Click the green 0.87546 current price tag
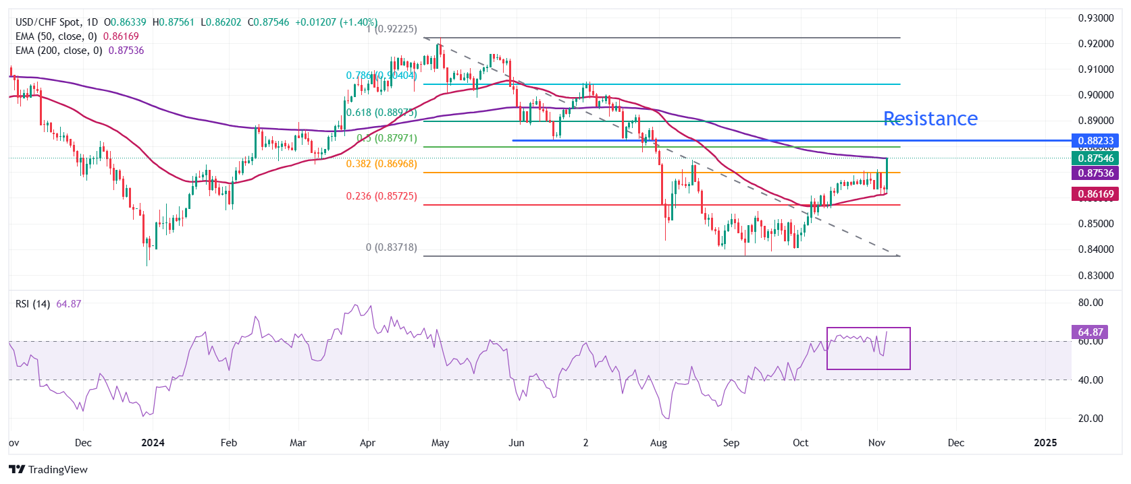 [1095, 158]
